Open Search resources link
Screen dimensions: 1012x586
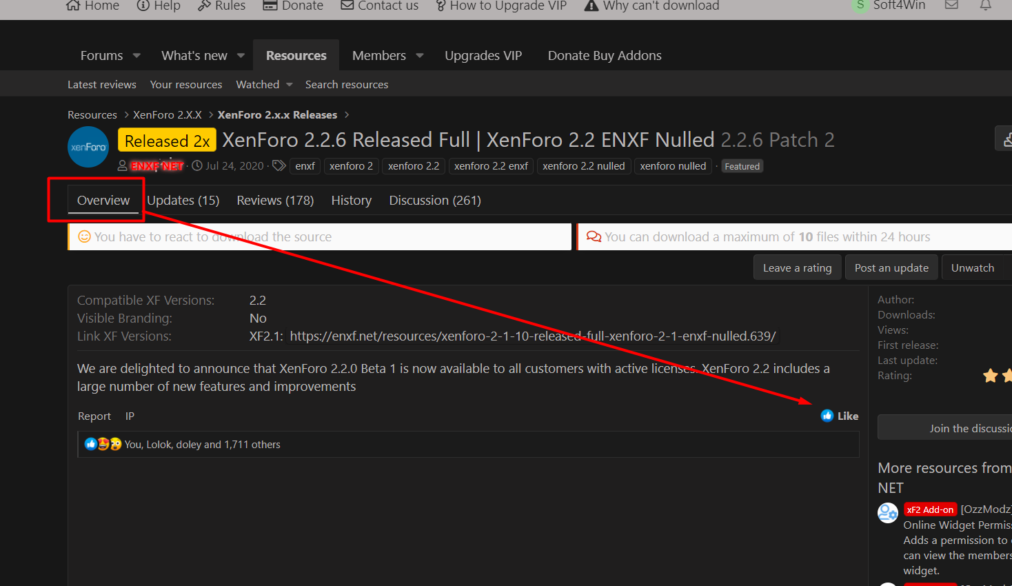pos(347,84)
